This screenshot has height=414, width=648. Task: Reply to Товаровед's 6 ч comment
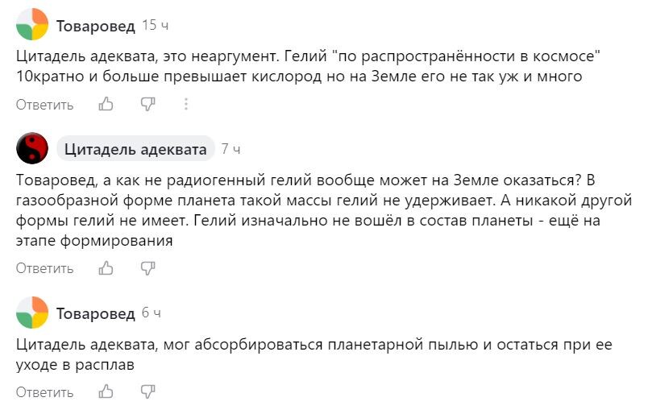pyautogui.click(x=44, y=391)
